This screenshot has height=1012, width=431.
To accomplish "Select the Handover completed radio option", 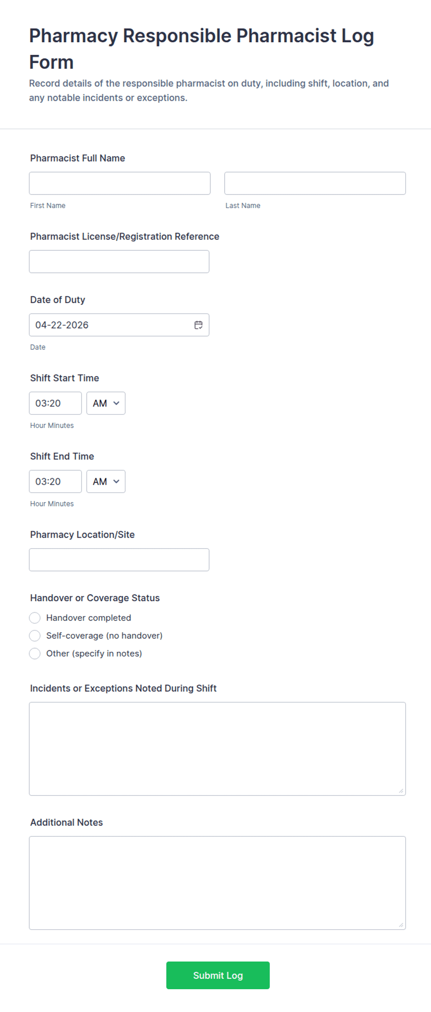I will pos(35,618).
